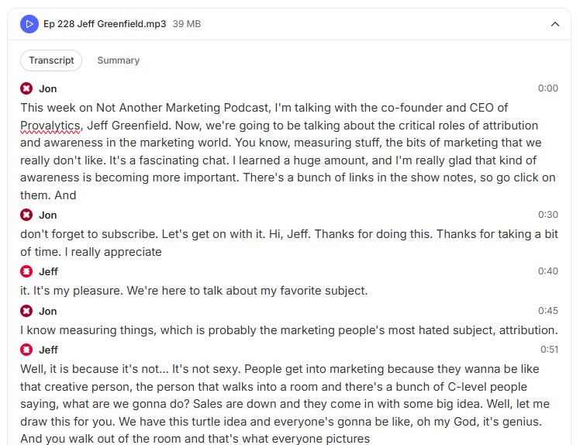The height and width of the screenshot is (445, 580).
Task: Click Jon's speaker icon at 0:00
Action: coord(27,88)
